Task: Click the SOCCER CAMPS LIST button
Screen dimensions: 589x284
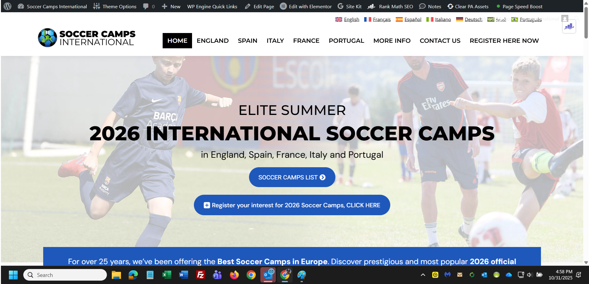Action: click(292, 177)
